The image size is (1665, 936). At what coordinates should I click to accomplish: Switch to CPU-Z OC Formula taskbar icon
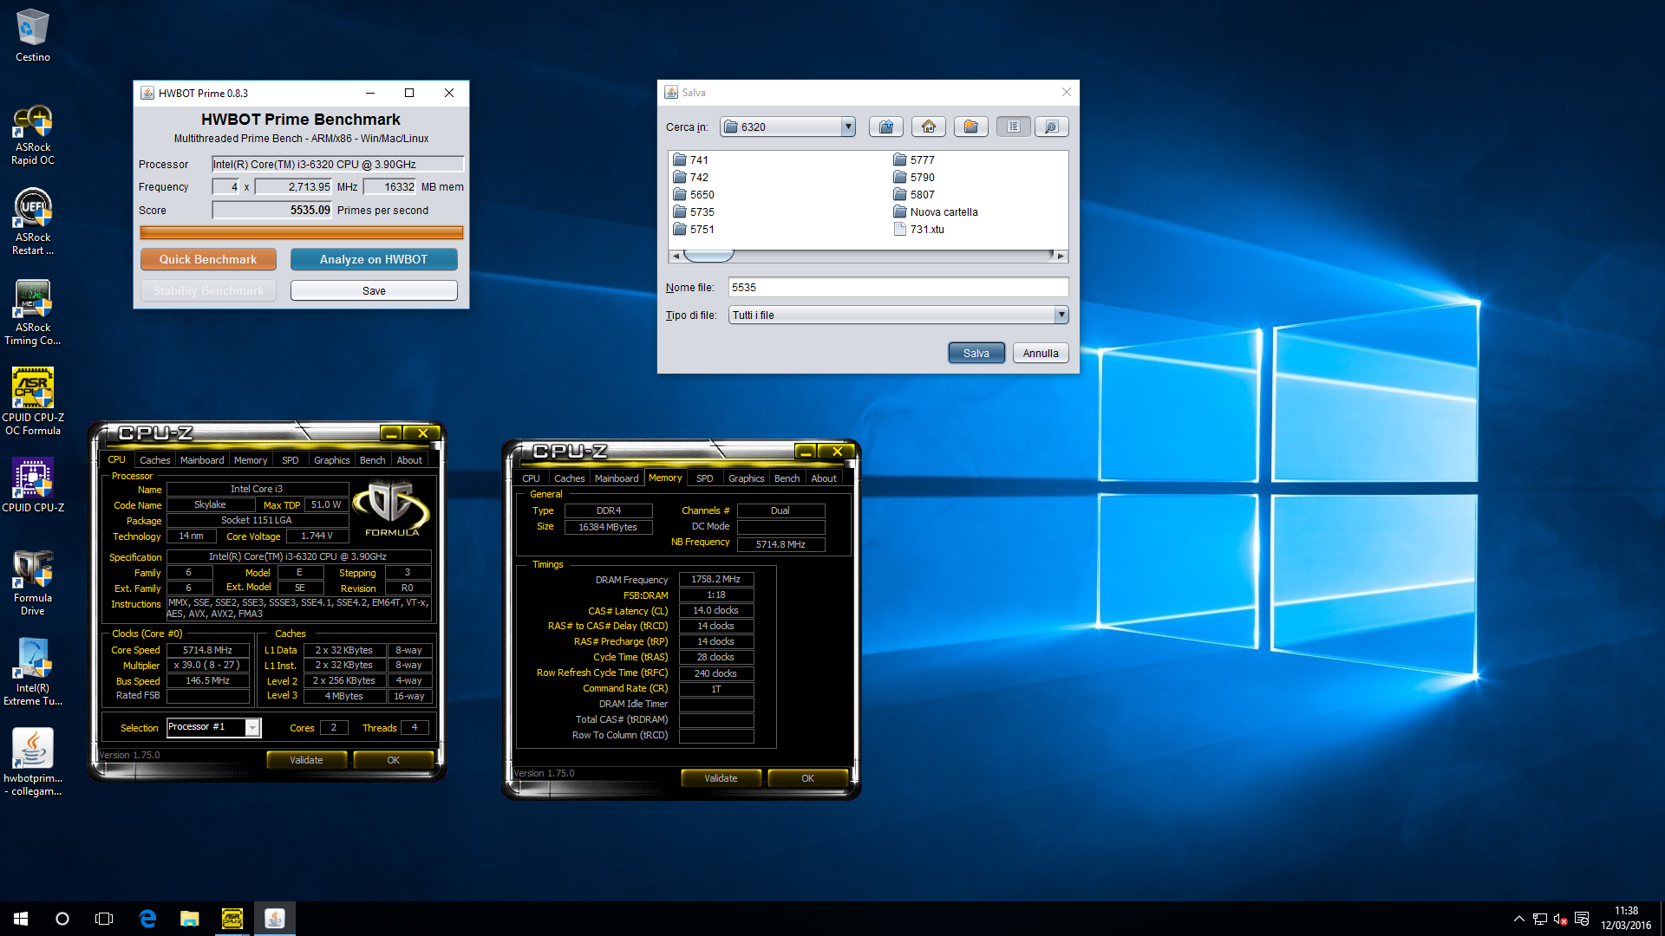(x=232, y=919)
